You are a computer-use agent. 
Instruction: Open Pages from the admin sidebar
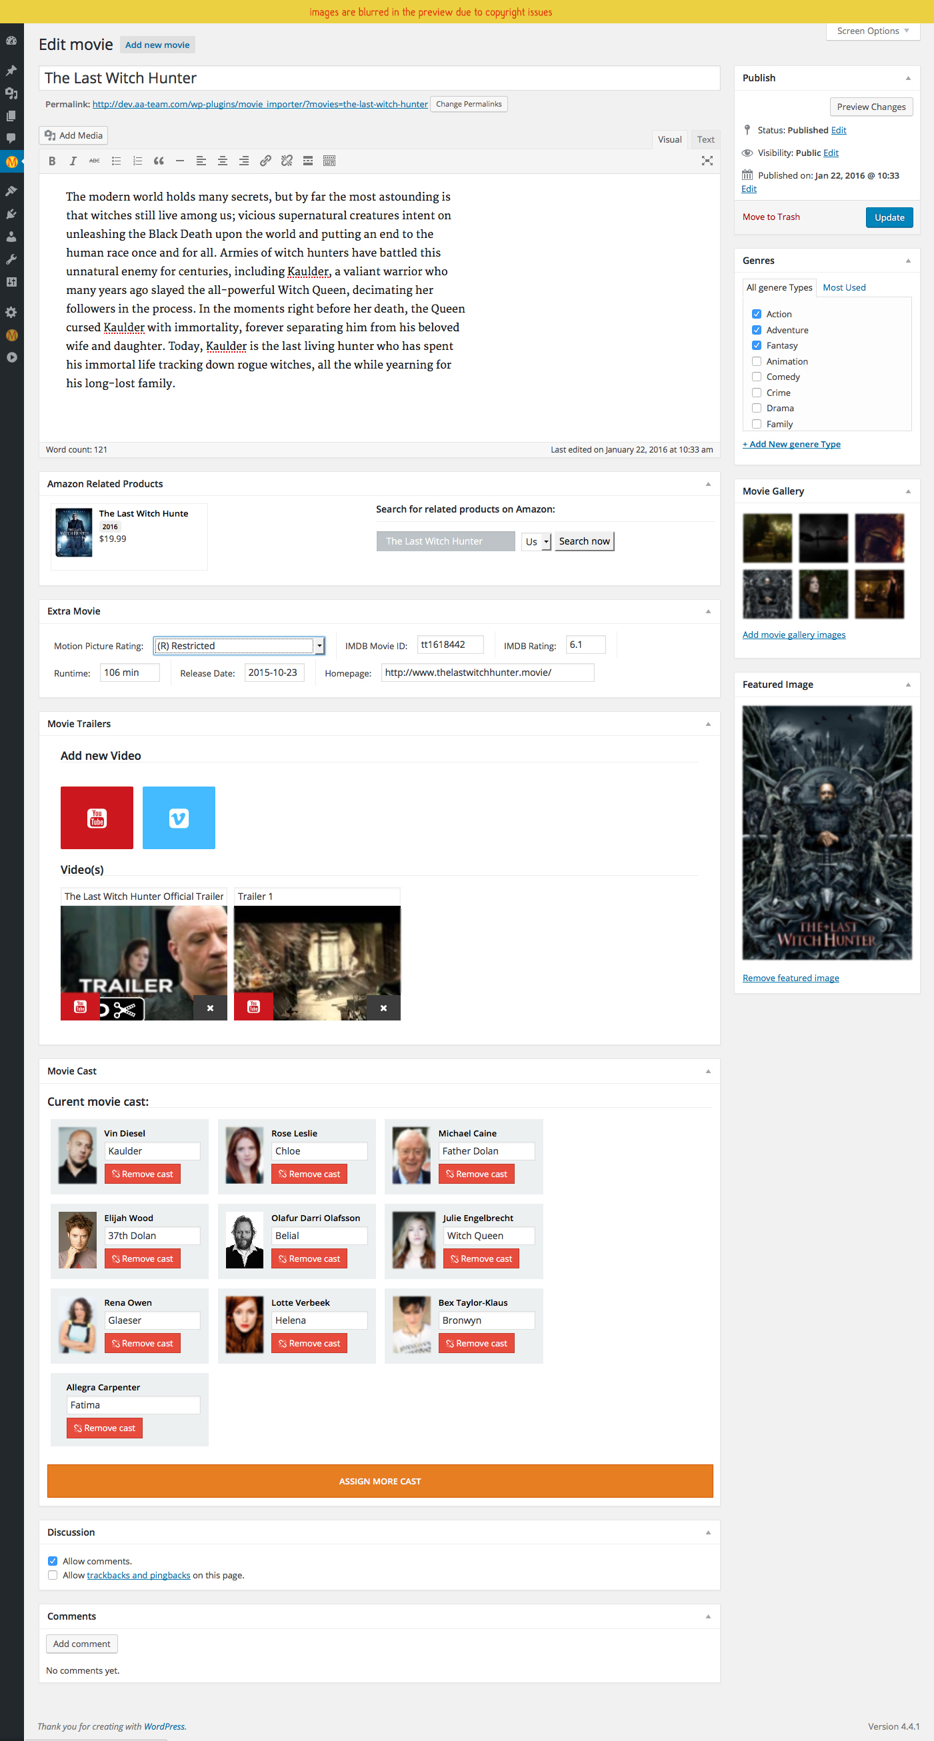point(11,115)
